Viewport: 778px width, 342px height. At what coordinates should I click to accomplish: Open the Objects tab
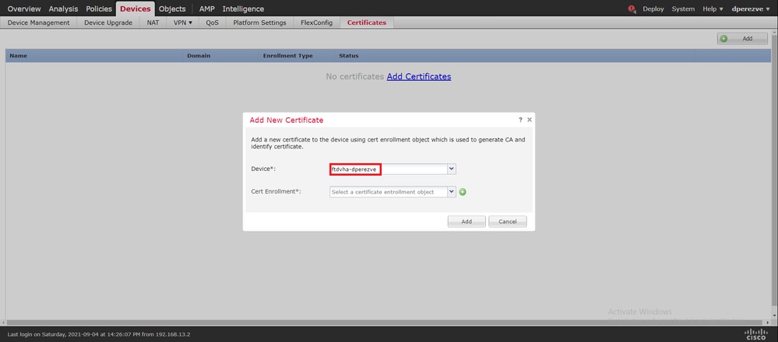[172, 9]
